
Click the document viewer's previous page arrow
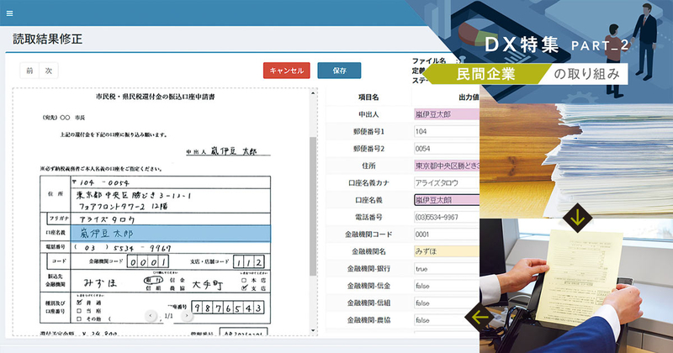coord(151,316)
